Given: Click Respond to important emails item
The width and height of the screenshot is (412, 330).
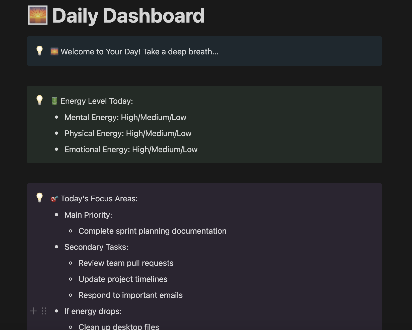Looking at the screenshot, I should point(130,295).
